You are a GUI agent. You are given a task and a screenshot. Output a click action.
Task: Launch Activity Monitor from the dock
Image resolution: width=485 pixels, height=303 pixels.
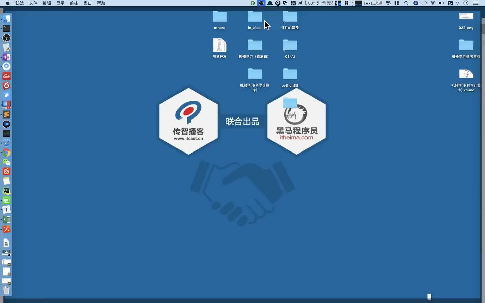tap(6, 134)
